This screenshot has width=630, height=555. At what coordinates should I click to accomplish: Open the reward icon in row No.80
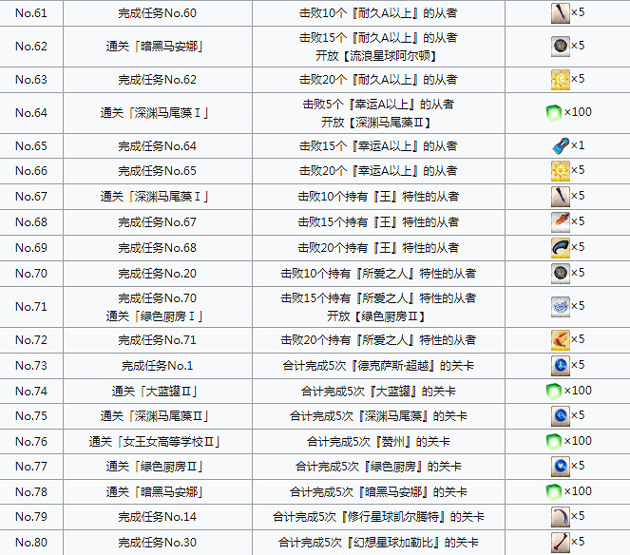pos(560,542)
